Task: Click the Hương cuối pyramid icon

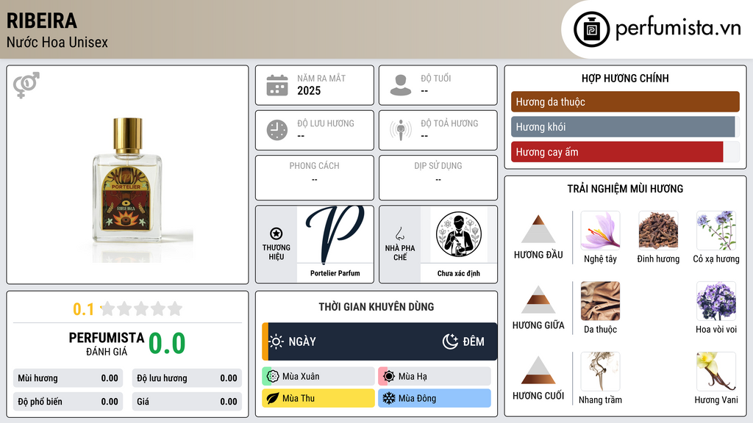Action: [x=538, y=370]
